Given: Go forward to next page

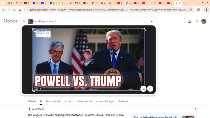Looking at the screenshot, I should point(9,10).
